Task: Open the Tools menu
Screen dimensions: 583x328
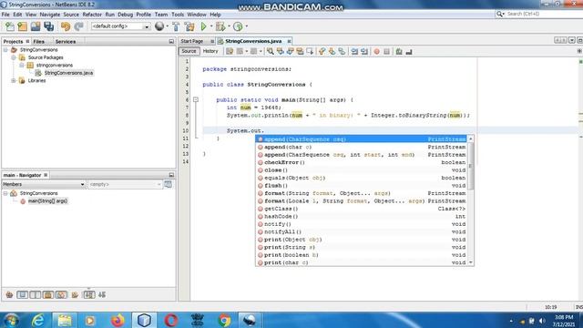Action: point(178,15)
